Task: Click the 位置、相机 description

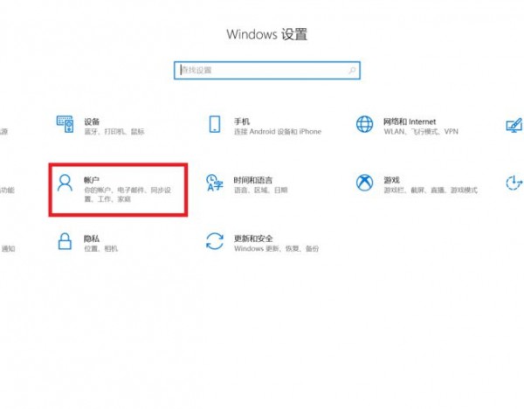Action: (x=100, y=248)
